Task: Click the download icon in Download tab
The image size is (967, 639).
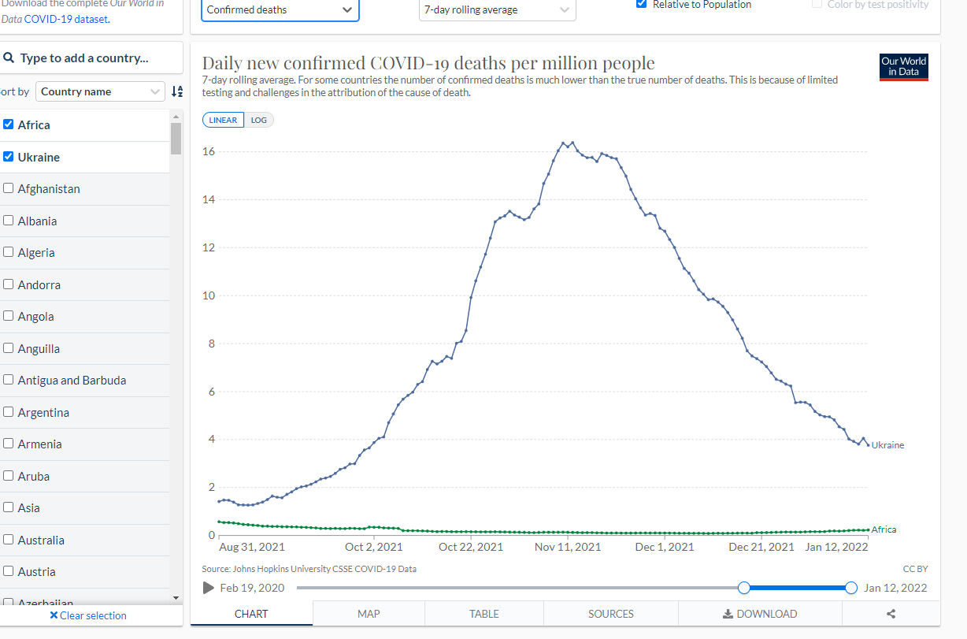Action: [728, 614]
